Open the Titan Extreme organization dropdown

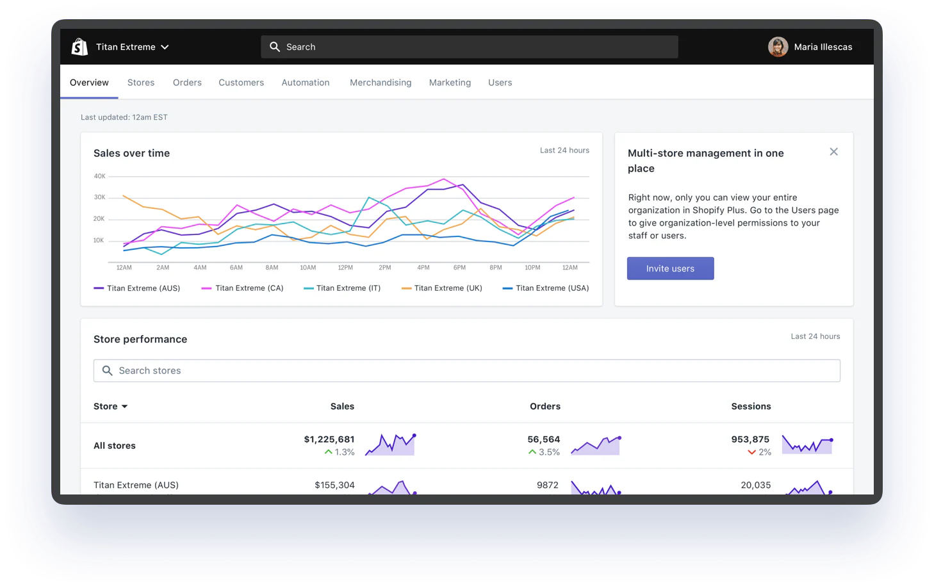click(x=132, y=47)
